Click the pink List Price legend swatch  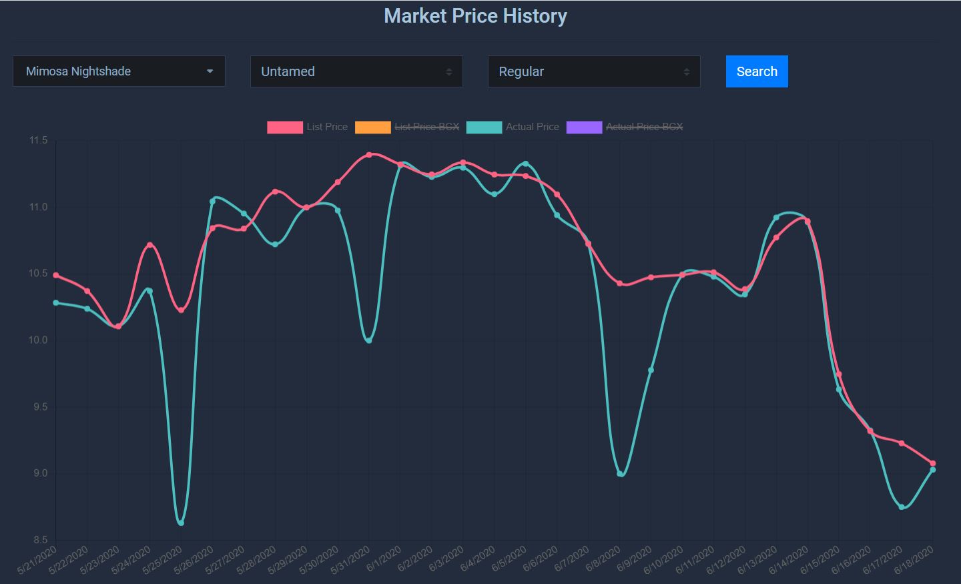pos(285,127)
